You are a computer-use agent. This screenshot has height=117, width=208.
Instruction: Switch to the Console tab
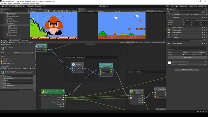25,40
